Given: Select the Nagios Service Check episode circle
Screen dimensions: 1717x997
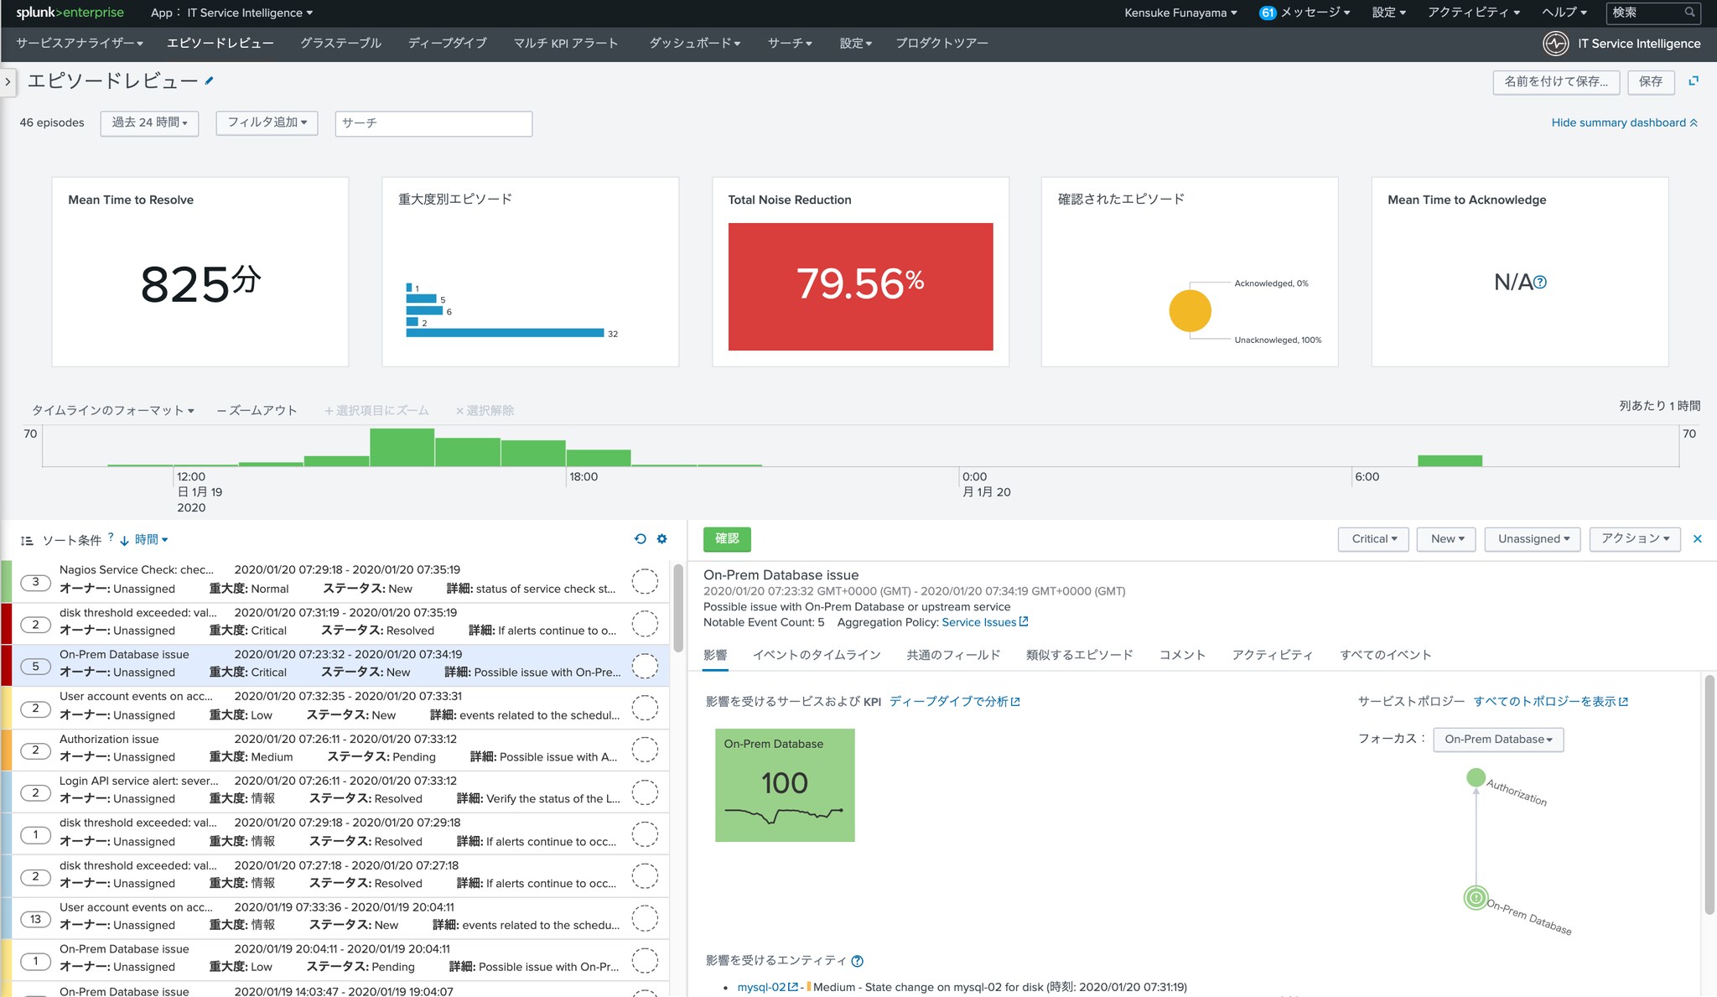Looking at the screenshot, I should pyautogui.click(x=644, y=580).
